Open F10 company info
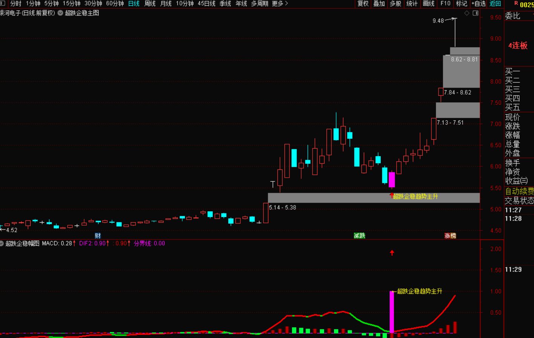 click(445, 3)
